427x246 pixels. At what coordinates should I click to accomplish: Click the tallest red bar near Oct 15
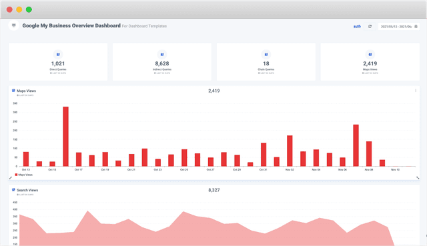tap(65, 137)
